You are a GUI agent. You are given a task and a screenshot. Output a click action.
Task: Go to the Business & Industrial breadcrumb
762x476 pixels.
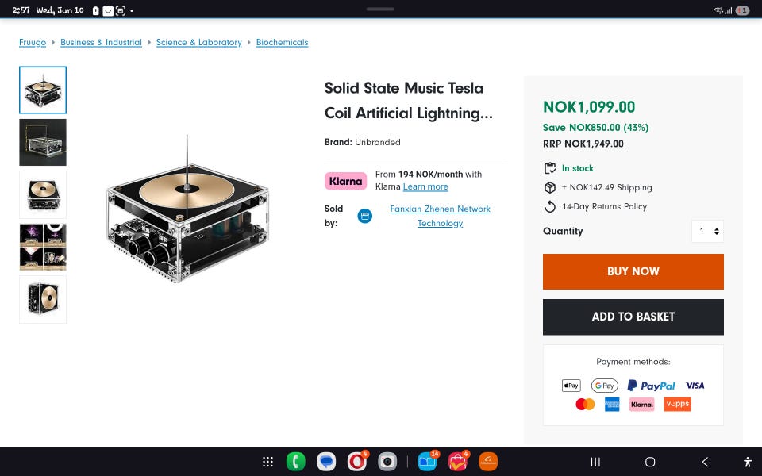[101, 42]
